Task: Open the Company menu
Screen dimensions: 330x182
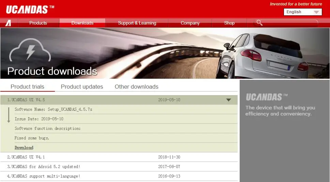Action: point(190,23)
